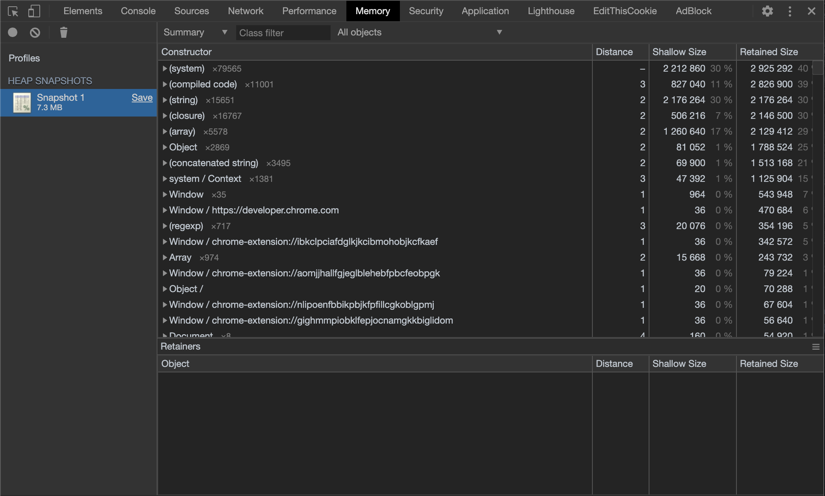The image size is (825, 496).
Task: Sort by top Shallow Size header
Action: [x=693, y=52]
